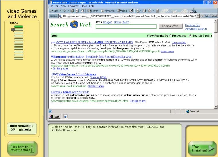Screen dimensions: 218x157
Task: Open the Media toolbar button
Action: [122, 11]
